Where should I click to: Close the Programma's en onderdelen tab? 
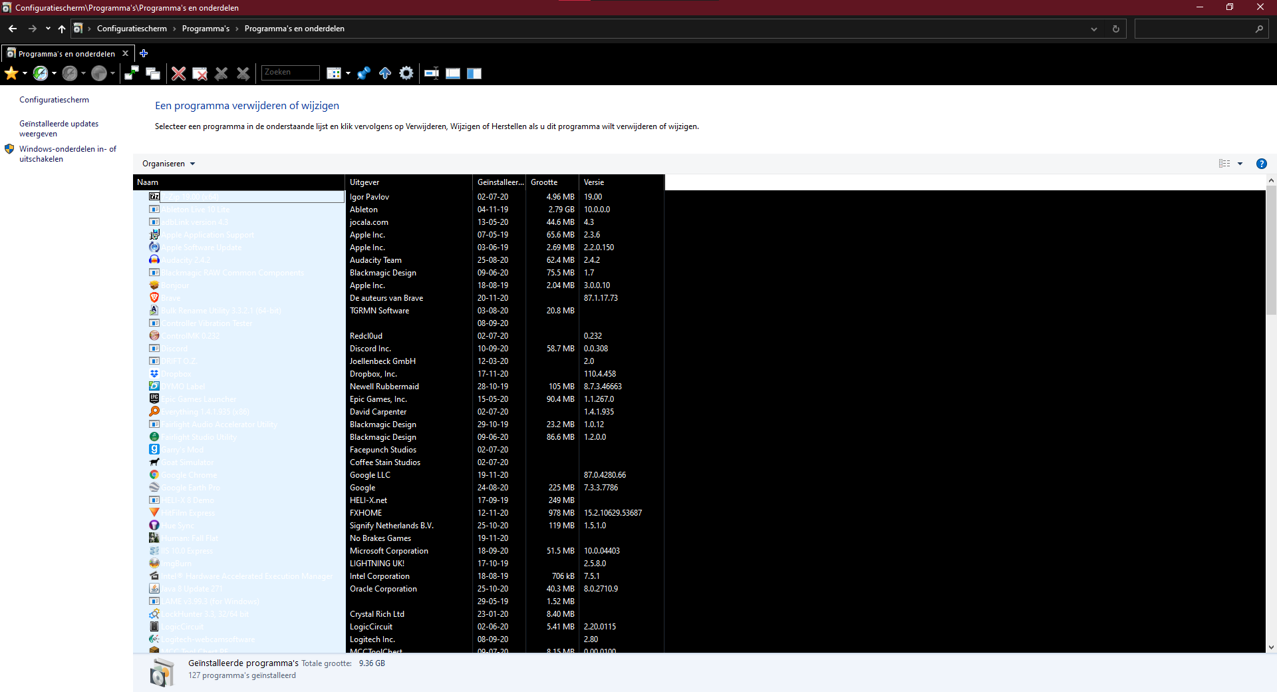125,53
